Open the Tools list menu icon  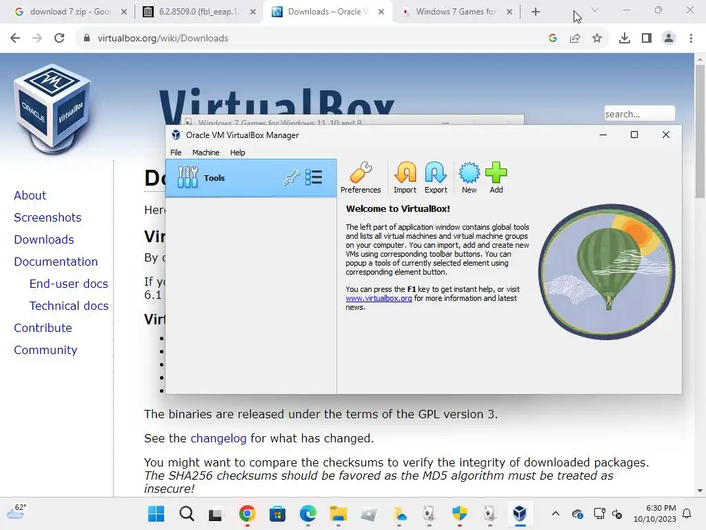pyautogui.click(x=314, y=177)
